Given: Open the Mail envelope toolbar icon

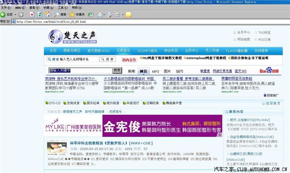Looking at the screenshot, I should tap(100, 14).
